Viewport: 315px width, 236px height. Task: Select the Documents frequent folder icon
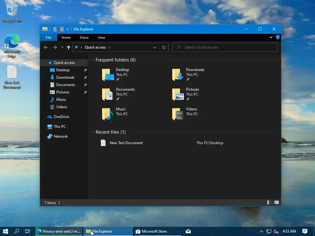tap(107, 94)
